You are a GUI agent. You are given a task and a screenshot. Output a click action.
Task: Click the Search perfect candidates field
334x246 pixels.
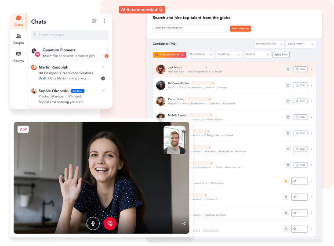pyautogui.click(x=191, y=28)
